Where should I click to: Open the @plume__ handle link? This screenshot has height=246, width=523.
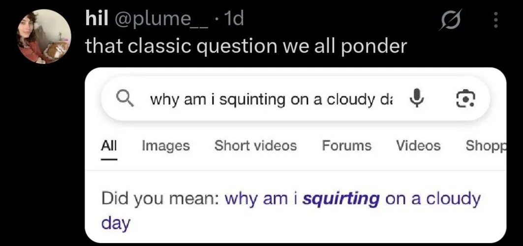(161, 19)
